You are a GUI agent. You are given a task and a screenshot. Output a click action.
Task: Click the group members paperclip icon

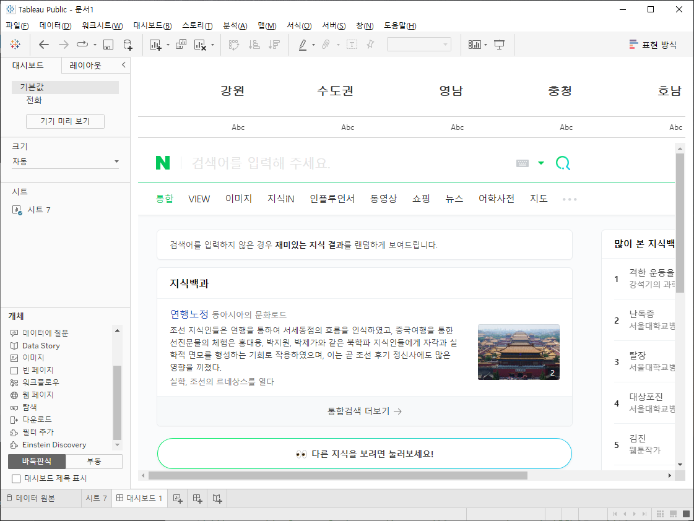[x=326, y=44]
